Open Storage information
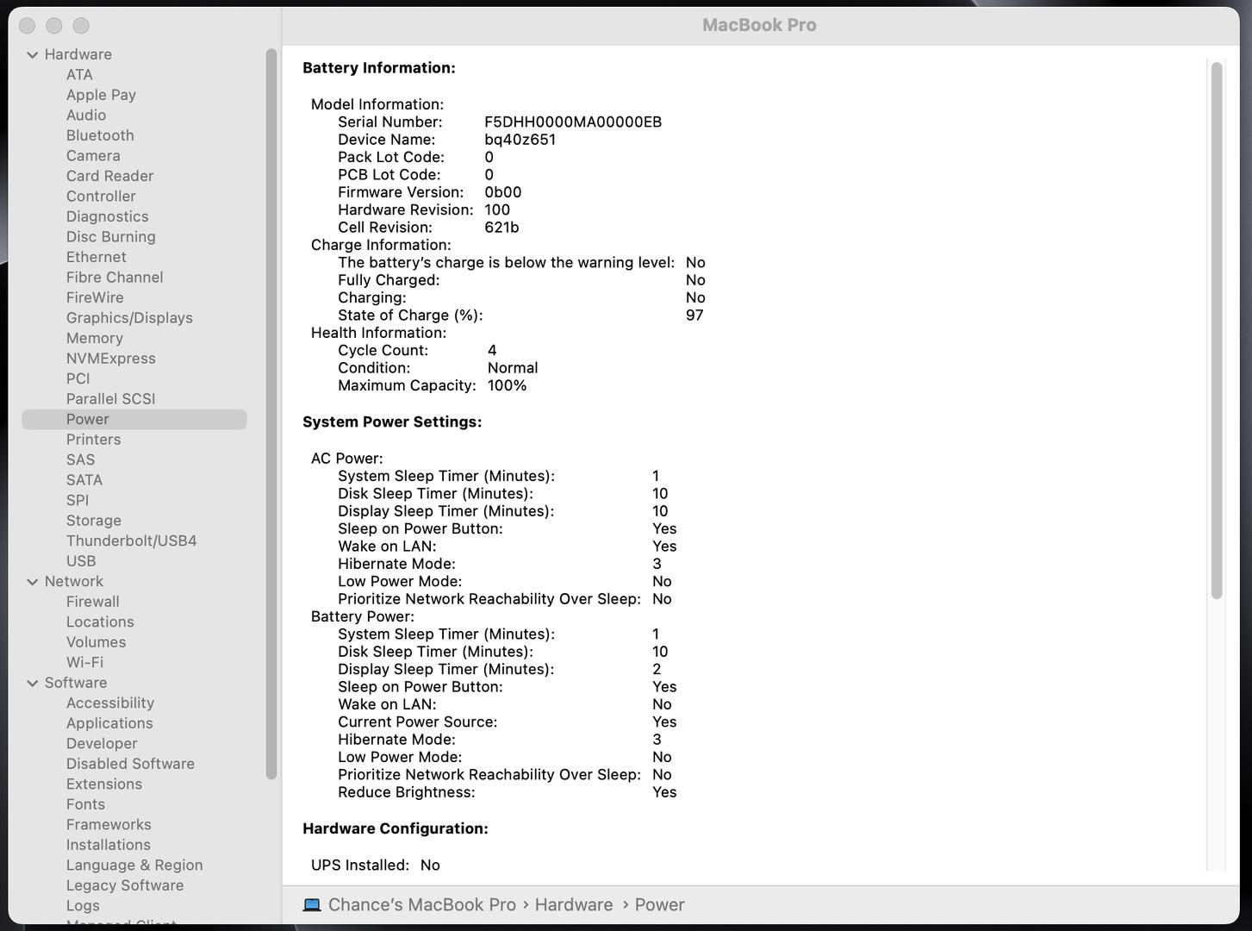Image resolution: width=1252 pixels, height=931 pixels. click(x=93, y=521)
